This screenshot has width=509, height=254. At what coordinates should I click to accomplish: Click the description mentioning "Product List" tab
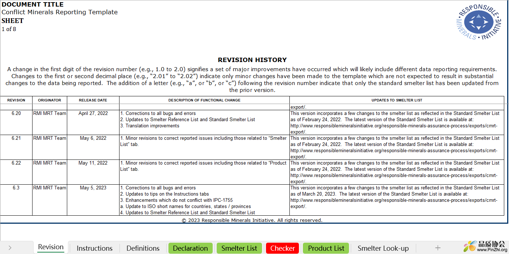tap(204, 172)
